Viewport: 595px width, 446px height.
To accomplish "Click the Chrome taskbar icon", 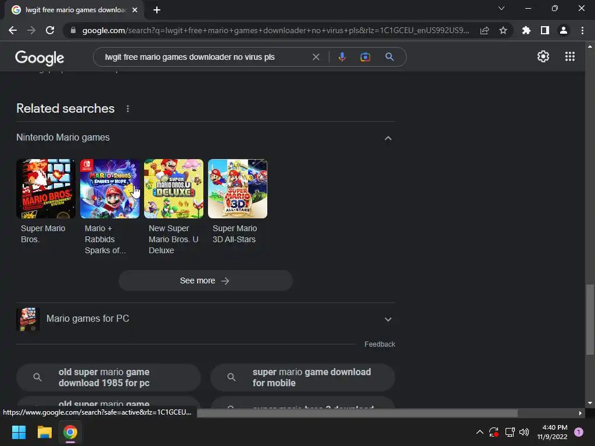I will tap(70, 432).
